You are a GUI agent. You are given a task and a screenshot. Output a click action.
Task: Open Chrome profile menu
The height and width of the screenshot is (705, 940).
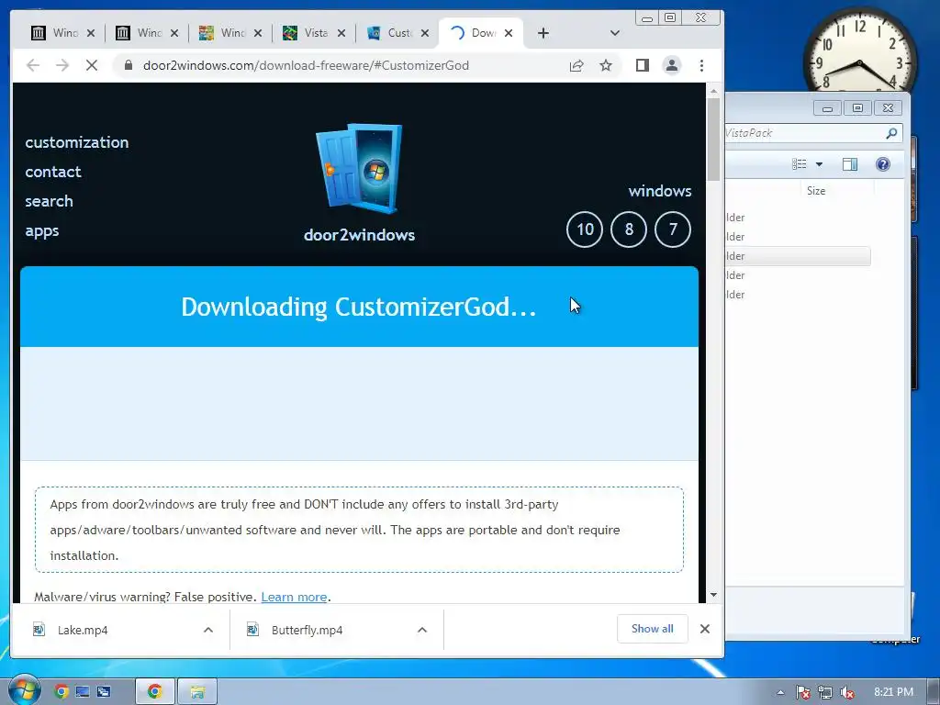point(672,65)
